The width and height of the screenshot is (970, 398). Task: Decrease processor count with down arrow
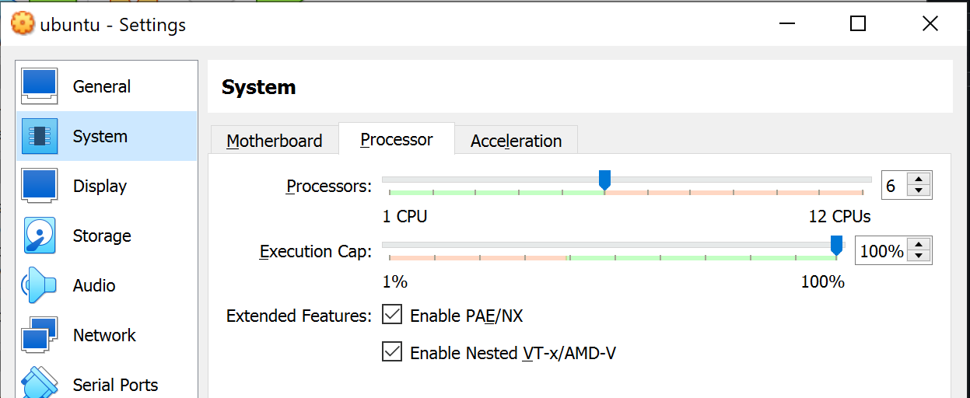[x=919, y=191]
